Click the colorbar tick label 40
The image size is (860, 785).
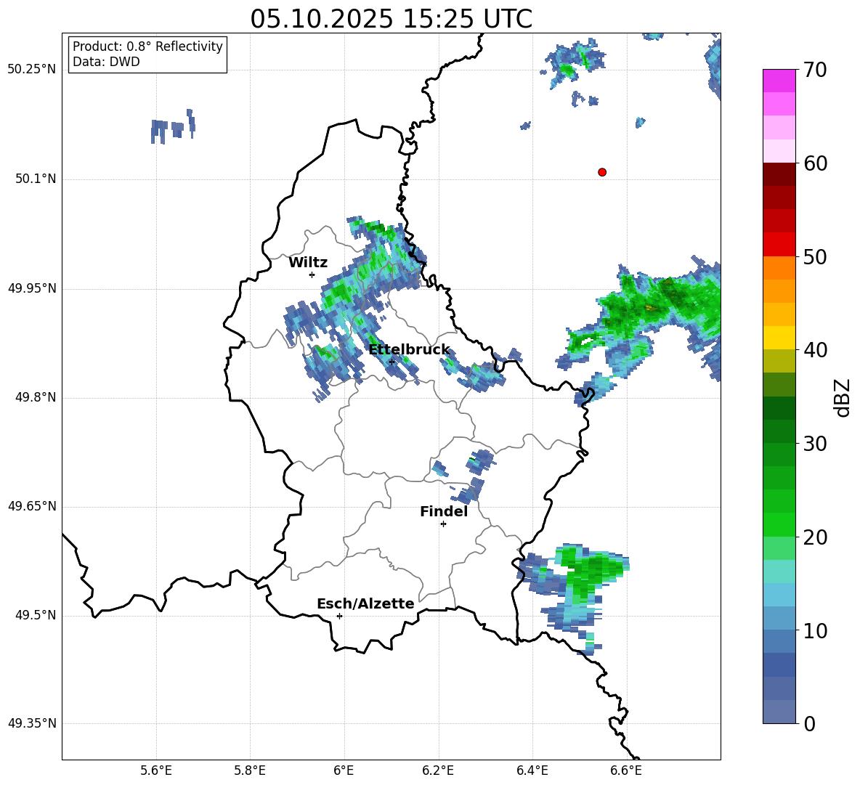tap(815, 350)
